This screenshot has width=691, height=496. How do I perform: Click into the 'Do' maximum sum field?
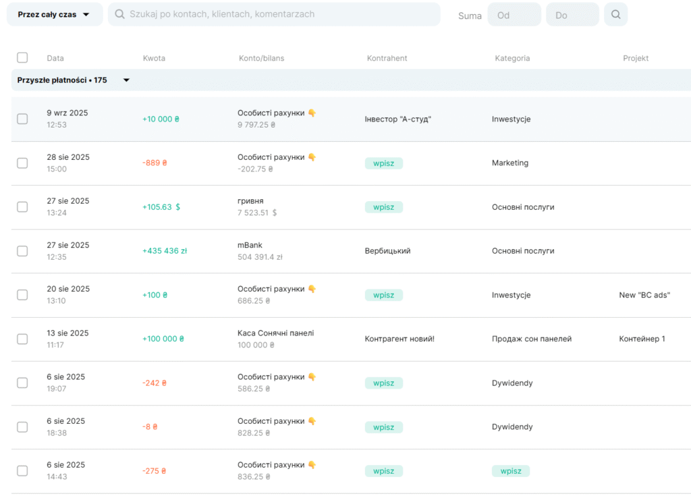tap(572, 15)
